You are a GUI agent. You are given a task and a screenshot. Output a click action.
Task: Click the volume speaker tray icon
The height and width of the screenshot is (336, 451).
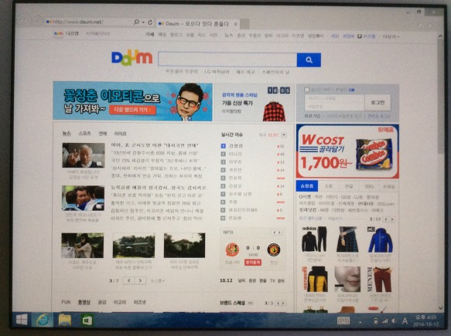[x=394, y=321]
